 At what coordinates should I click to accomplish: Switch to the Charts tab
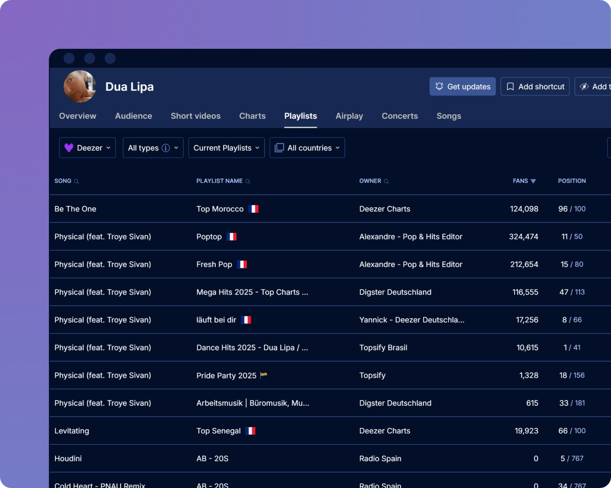pyautogui.click(x=252, y=116)
